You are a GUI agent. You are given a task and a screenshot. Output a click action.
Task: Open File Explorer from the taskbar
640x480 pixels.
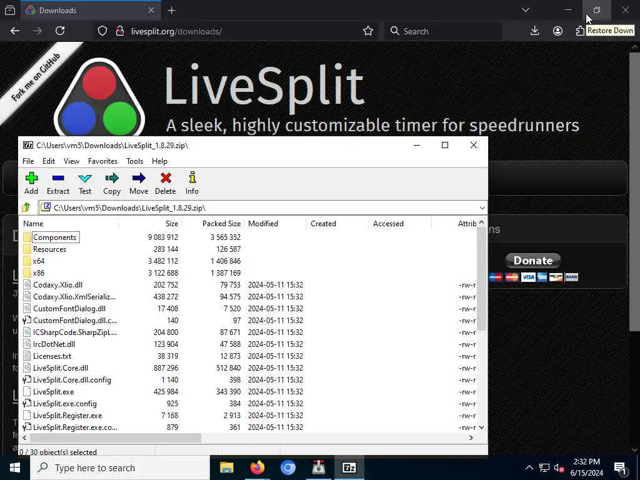226,467
